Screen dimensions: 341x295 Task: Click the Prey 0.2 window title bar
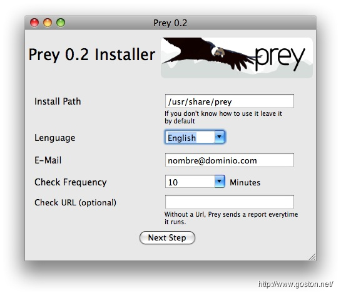[170, 23]
